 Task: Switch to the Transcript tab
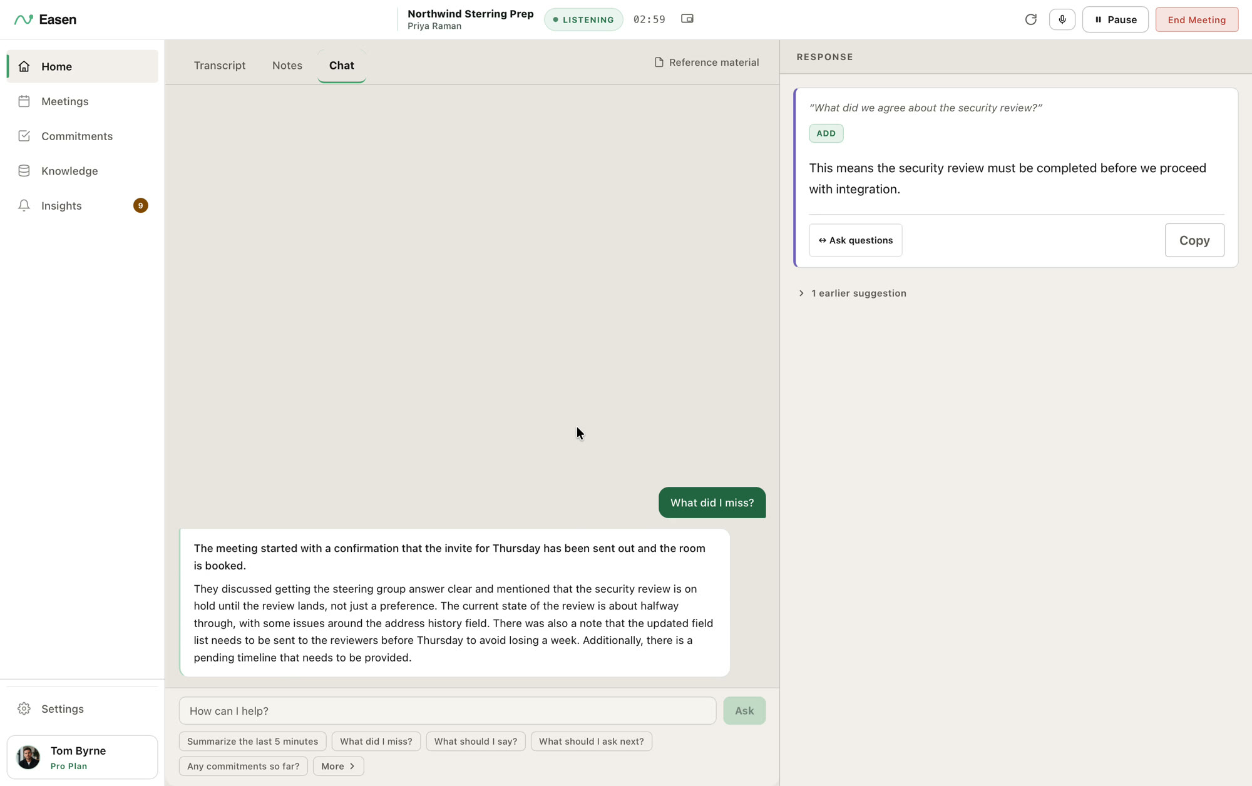(x=219, y=66)
